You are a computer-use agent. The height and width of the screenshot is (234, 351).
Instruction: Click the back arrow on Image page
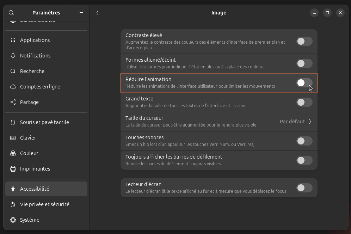point(97,12)
